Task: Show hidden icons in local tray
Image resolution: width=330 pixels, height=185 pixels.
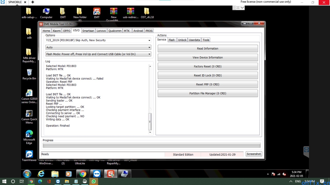Action: (291, 181)
